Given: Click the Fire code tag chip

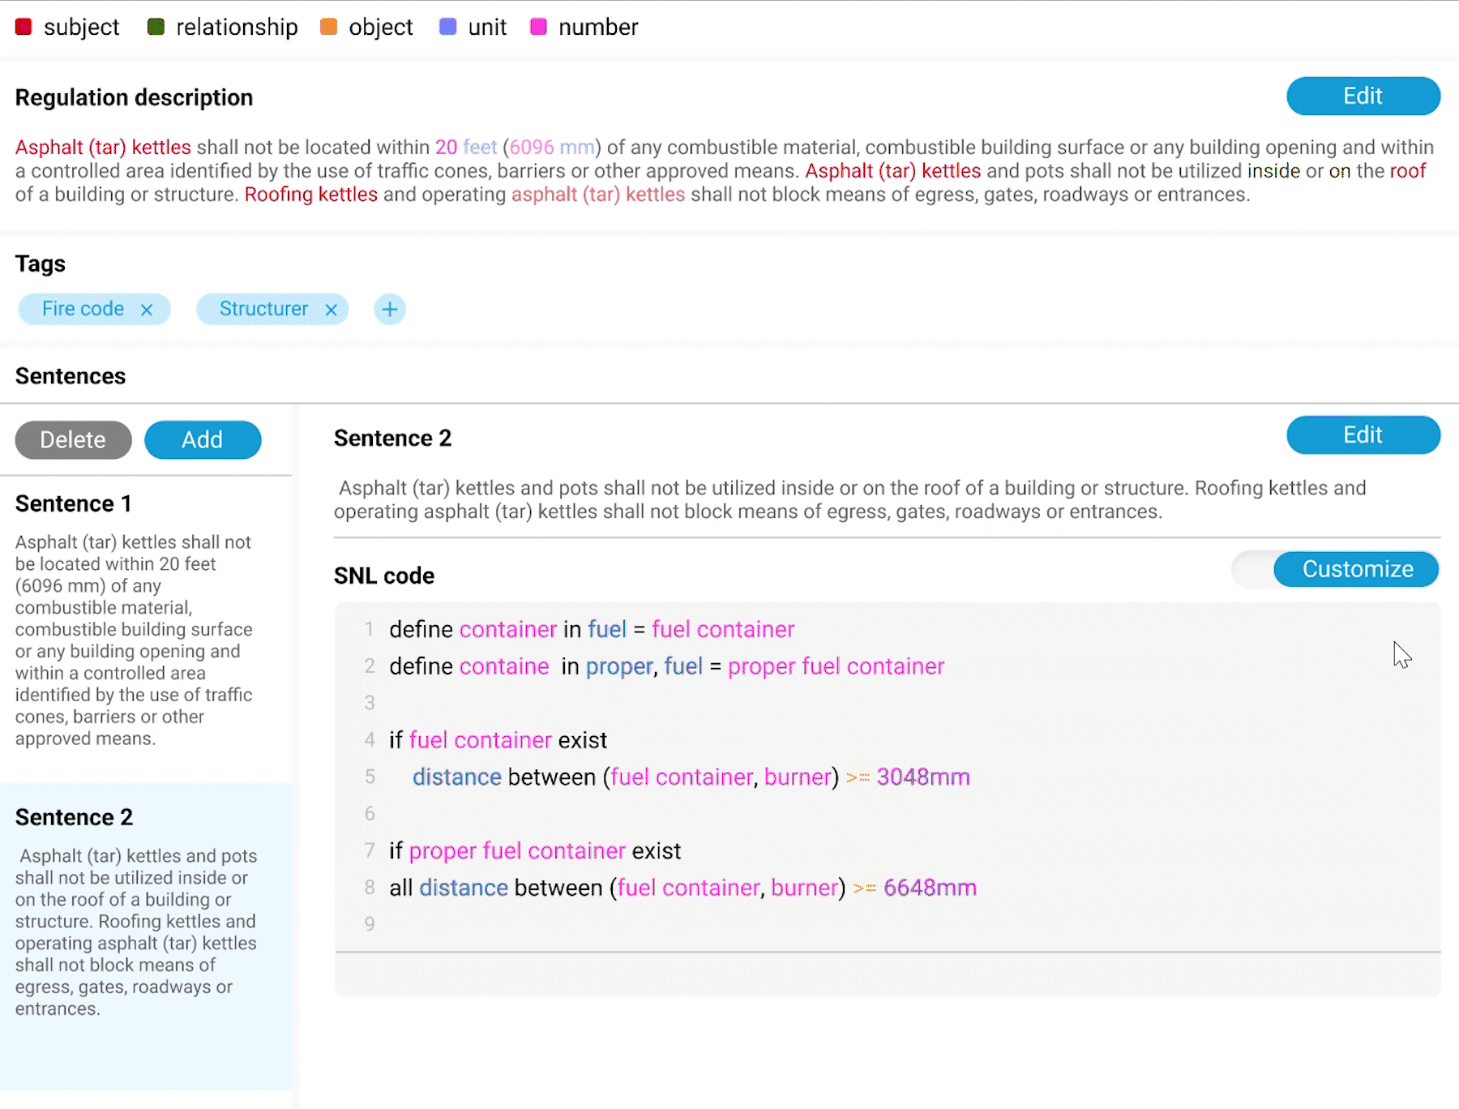Looking at the screenshot, I should tap(83, 309).
